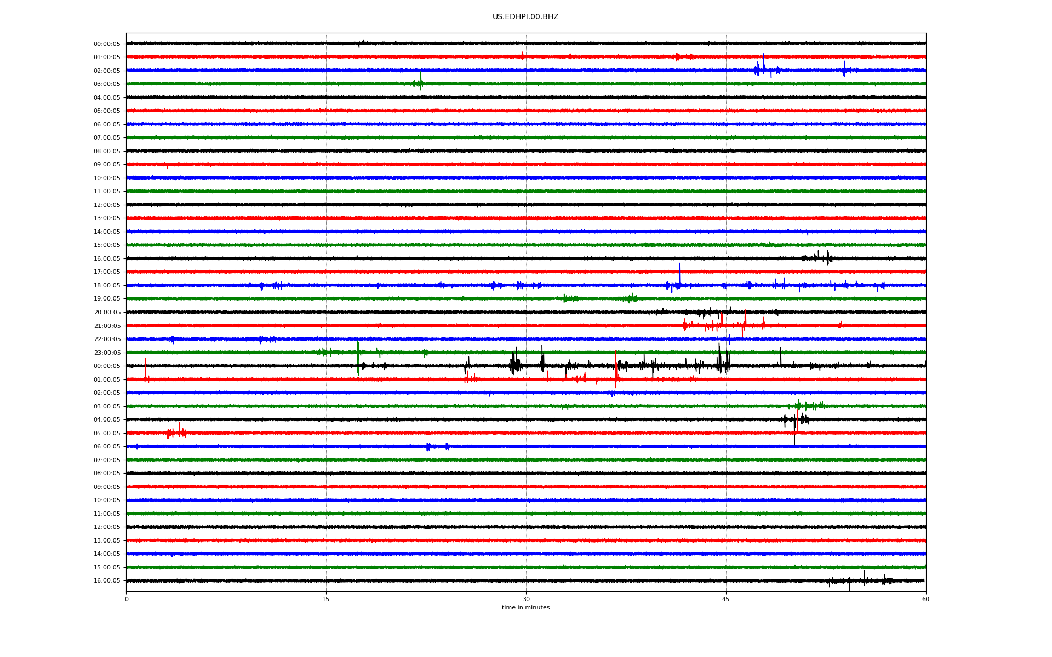Viewport: 1052px width, 657px height.
Task: Select the 20:00:05 row time label
Action: pos(107,313)
